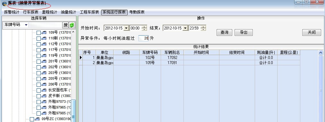Click the car icon for 外租97073
325x122 pixels.
coord(44,102)
